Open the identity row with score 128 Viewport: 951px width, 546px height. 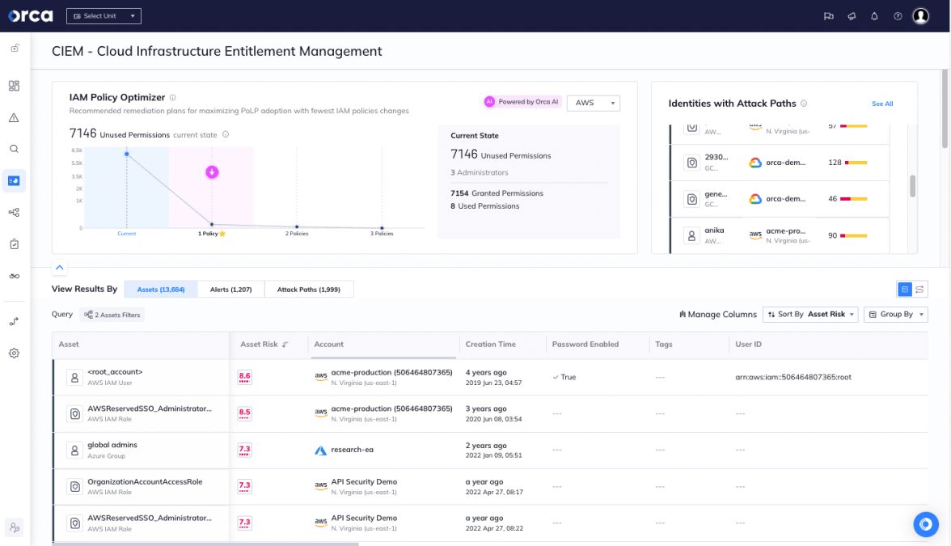[x=780, y=163]
